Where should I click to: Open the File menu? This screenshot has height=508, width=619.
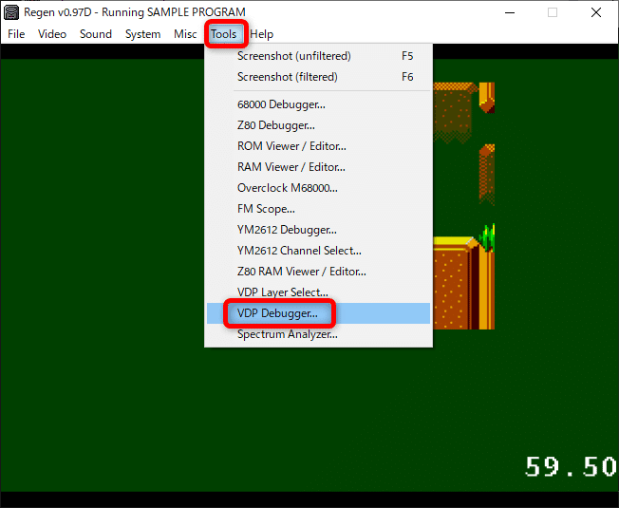(x=16, y=34)
